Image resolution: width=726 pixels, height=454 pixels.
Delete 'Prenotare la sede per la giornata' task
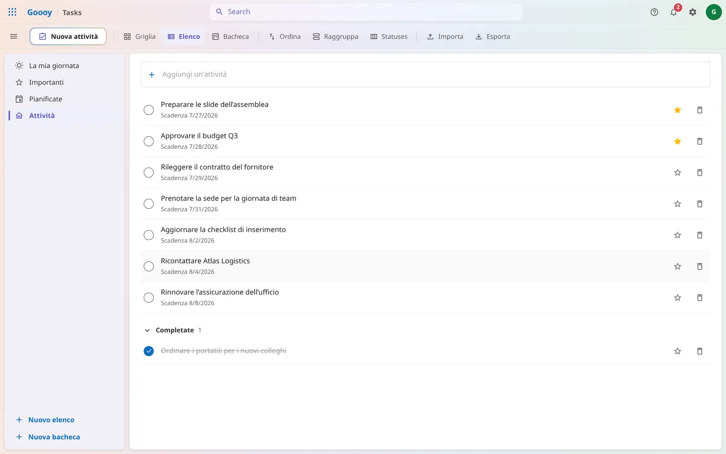click(700, 204)
